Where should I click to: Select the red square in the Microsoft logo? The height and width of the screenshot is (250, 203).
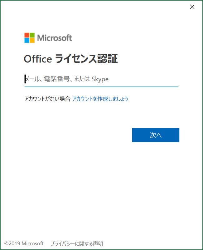[27, 35]
